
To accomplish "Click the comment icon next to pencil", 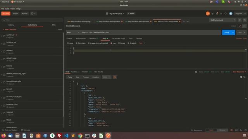I will [x=245, y=26].
